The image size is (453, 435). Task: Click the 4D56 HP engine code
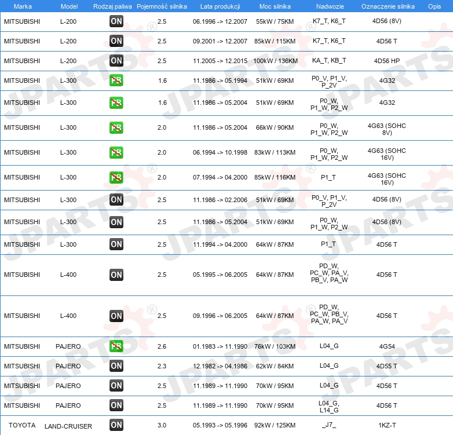tap(387, 61)
